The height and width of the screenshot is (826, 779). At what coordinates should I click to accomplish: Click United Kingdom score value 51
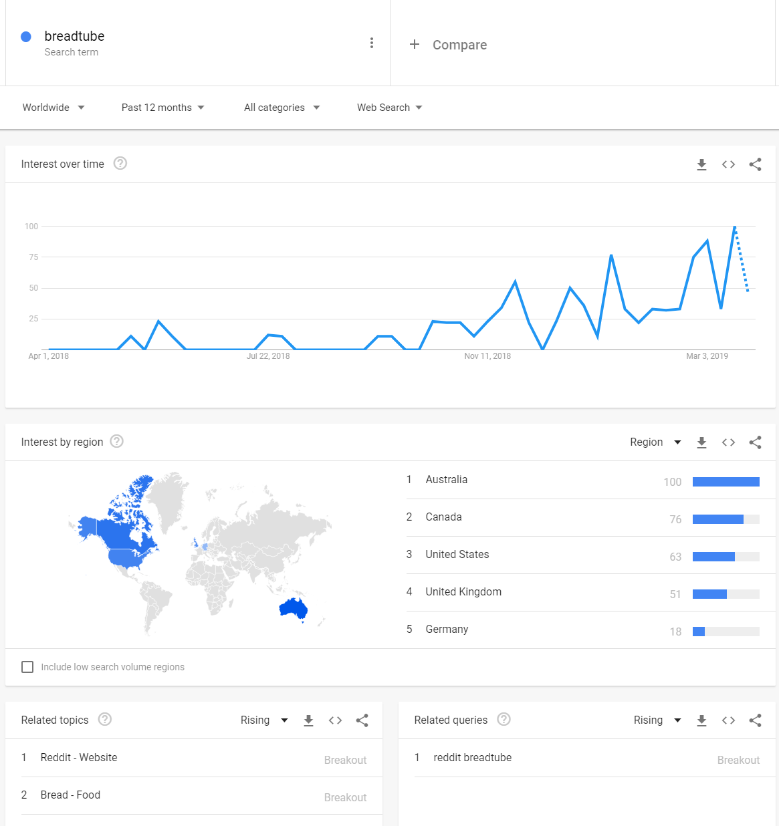tap(675, 595)
